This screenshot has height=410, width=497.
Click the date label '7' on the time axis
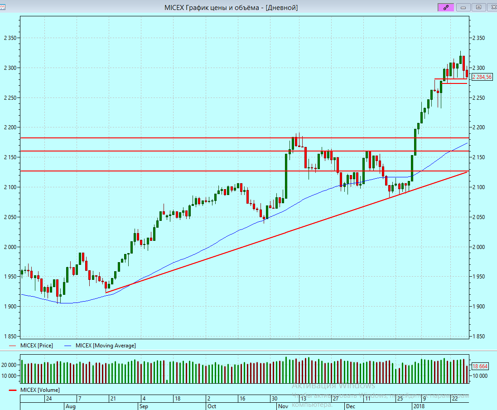coord(80,399)
